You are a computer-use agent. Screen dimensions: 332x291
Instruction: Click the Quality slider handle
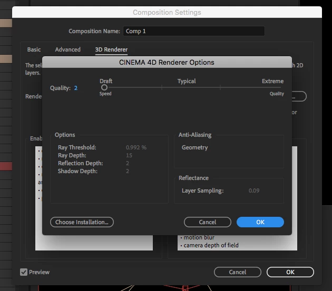coord(104,87)
